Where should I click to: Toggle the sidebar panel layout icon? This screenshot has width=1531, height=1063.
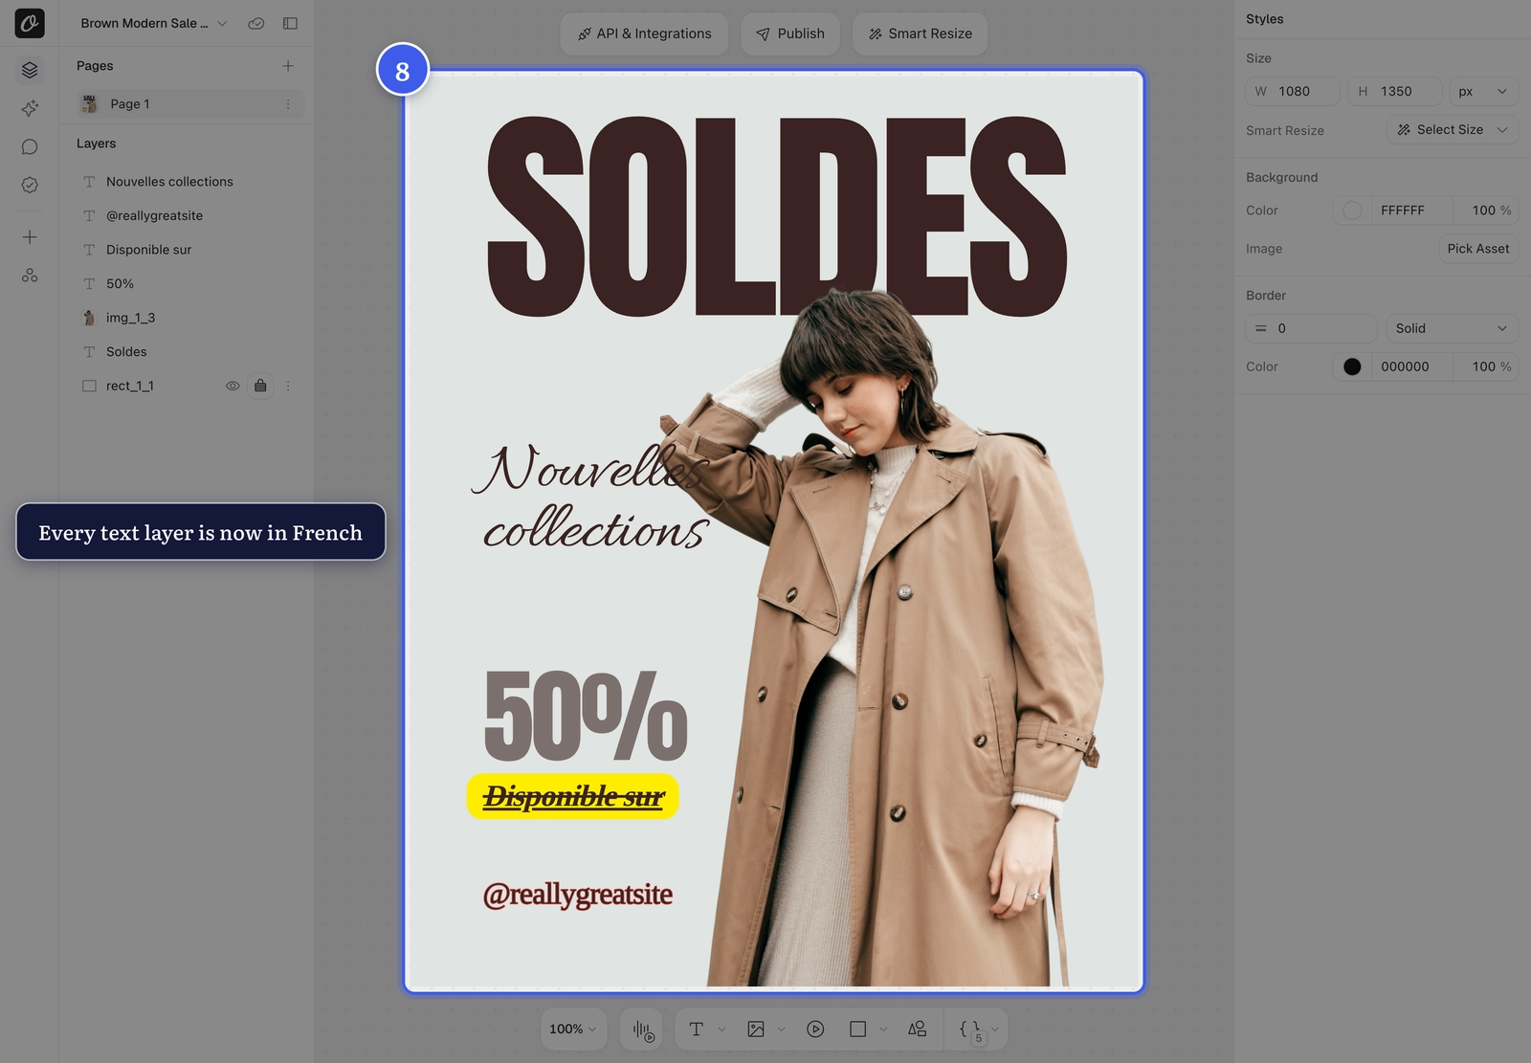[x=290, y=23]
